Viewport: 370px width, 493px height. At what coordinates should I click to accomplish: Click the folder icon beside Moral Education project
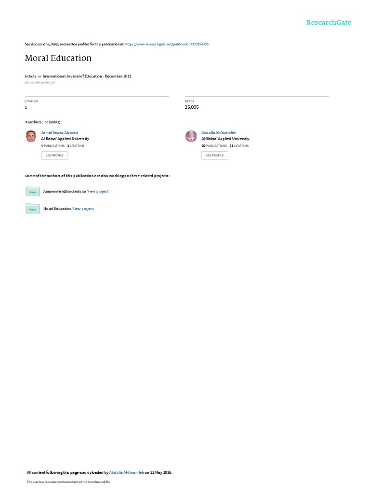(x=33, y=208)
